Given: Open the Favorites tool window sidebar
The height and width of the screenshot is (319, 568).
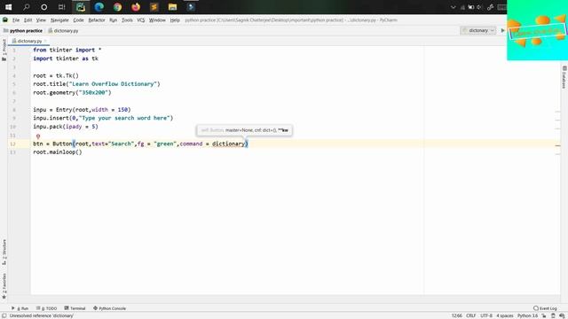Looking at the screenshot, I should (4, 285).
